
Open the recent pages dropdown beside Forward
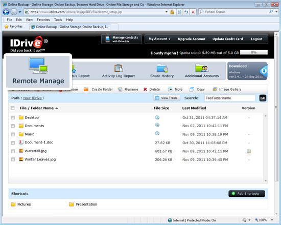pyautogui.click(x=20, y=12)
